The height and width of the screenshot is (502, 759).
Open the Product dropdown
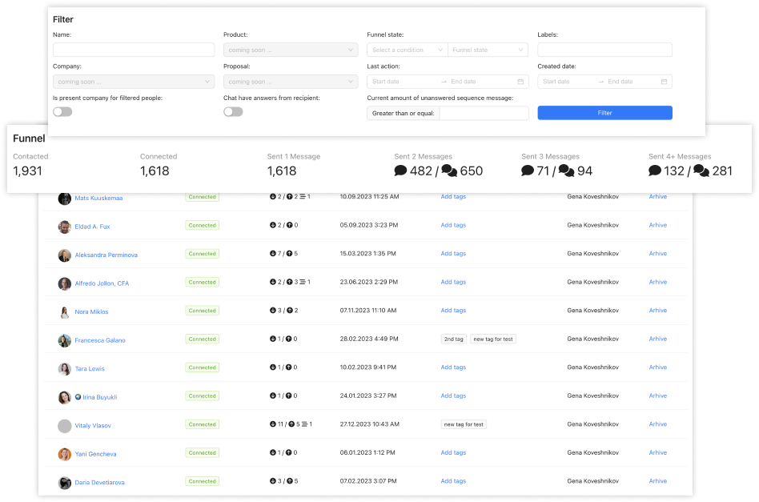tap(290, 50)
